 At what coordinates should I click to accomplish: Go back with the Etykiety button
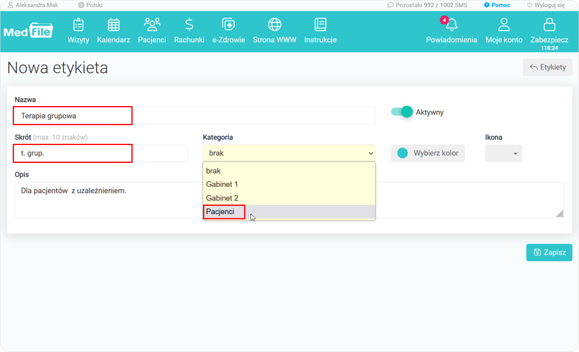pyautogui.click(x=548, y=67)
